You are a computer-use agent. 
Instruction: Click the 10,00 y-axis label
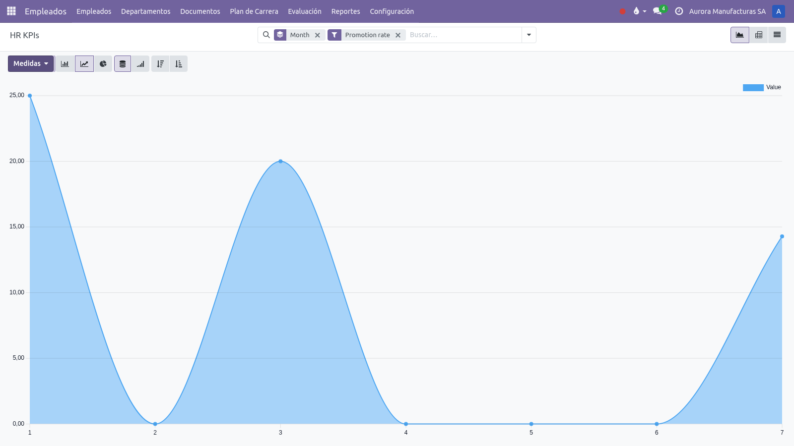coord(17,292)
